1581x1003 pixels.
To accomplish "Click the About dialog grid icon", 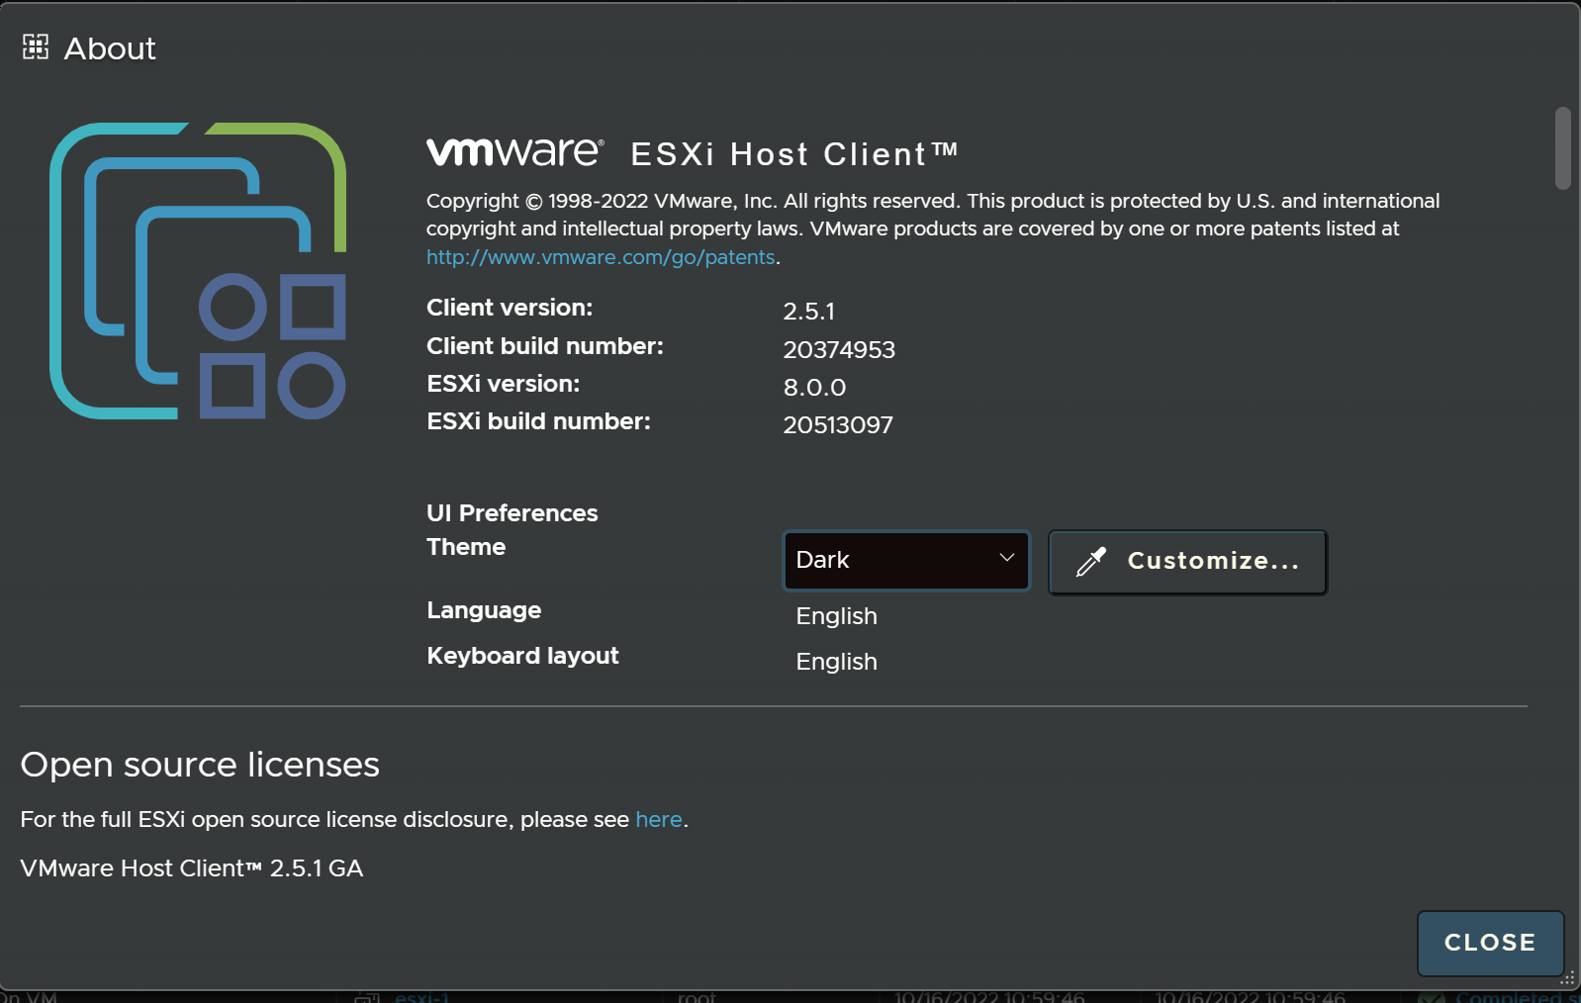I will [x=36, y=46].
